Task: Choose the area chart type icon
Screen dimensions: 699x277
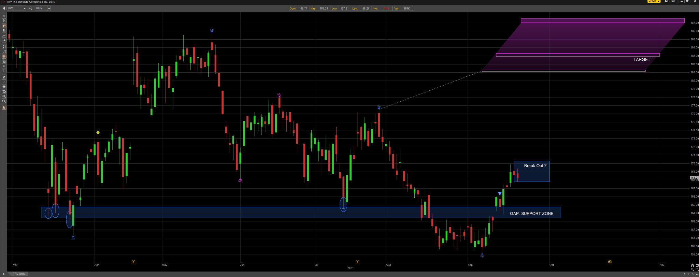Action: [x=4, y=40]
